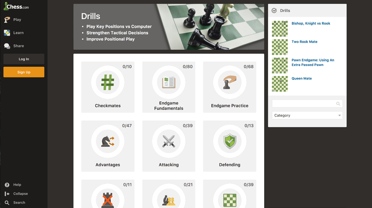Open the green chessboard drill icon
The width and height of the screenshot is (372, 208).
(230, 200)
